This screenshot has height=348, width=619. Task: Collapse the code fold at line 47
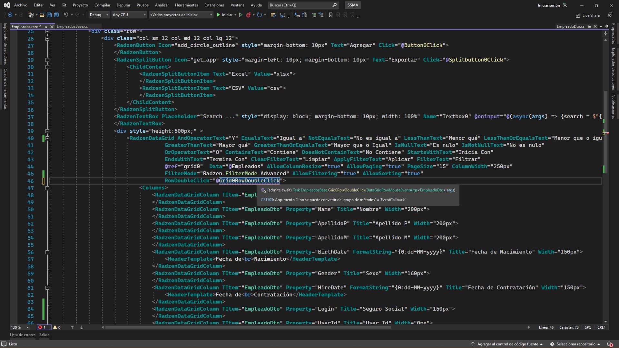(x=47, y=188)
